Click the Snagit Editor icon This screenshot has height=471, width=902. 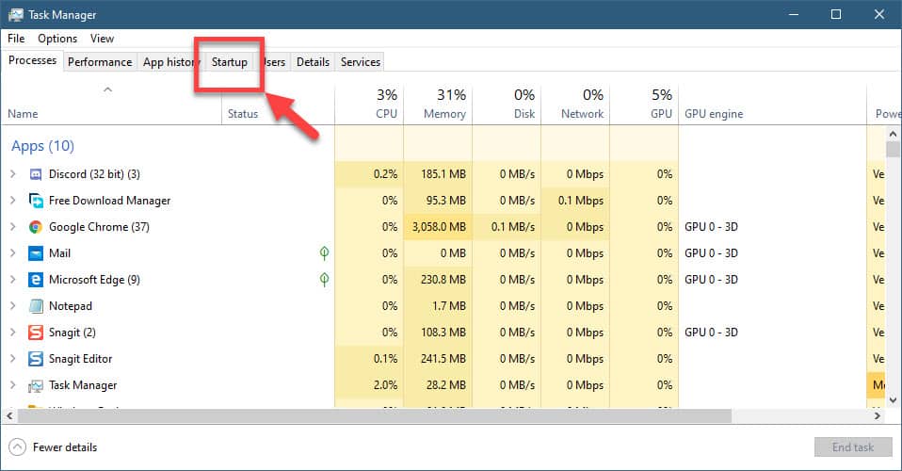36,359
